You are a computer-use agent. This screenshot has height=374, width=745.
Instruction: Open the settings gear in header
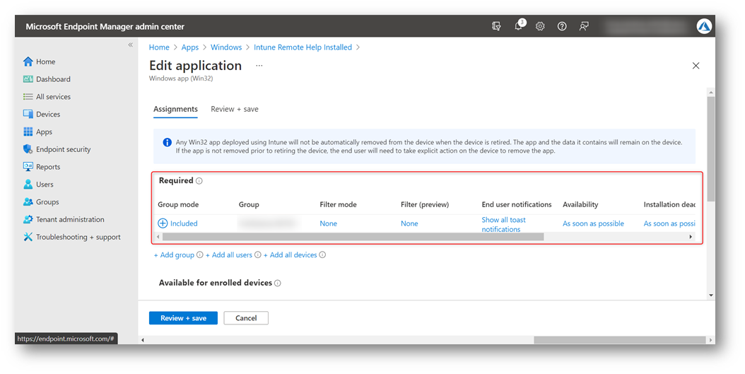pyautogui.click(x=540, y=27)
